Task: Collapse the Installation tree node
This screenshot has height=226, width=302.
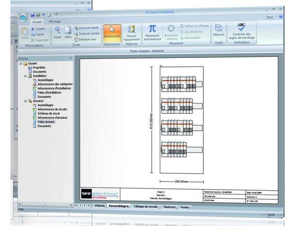Action: pos(25,76)
